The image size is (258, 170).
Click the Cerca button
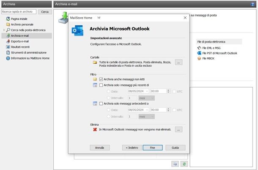point(45,12)
